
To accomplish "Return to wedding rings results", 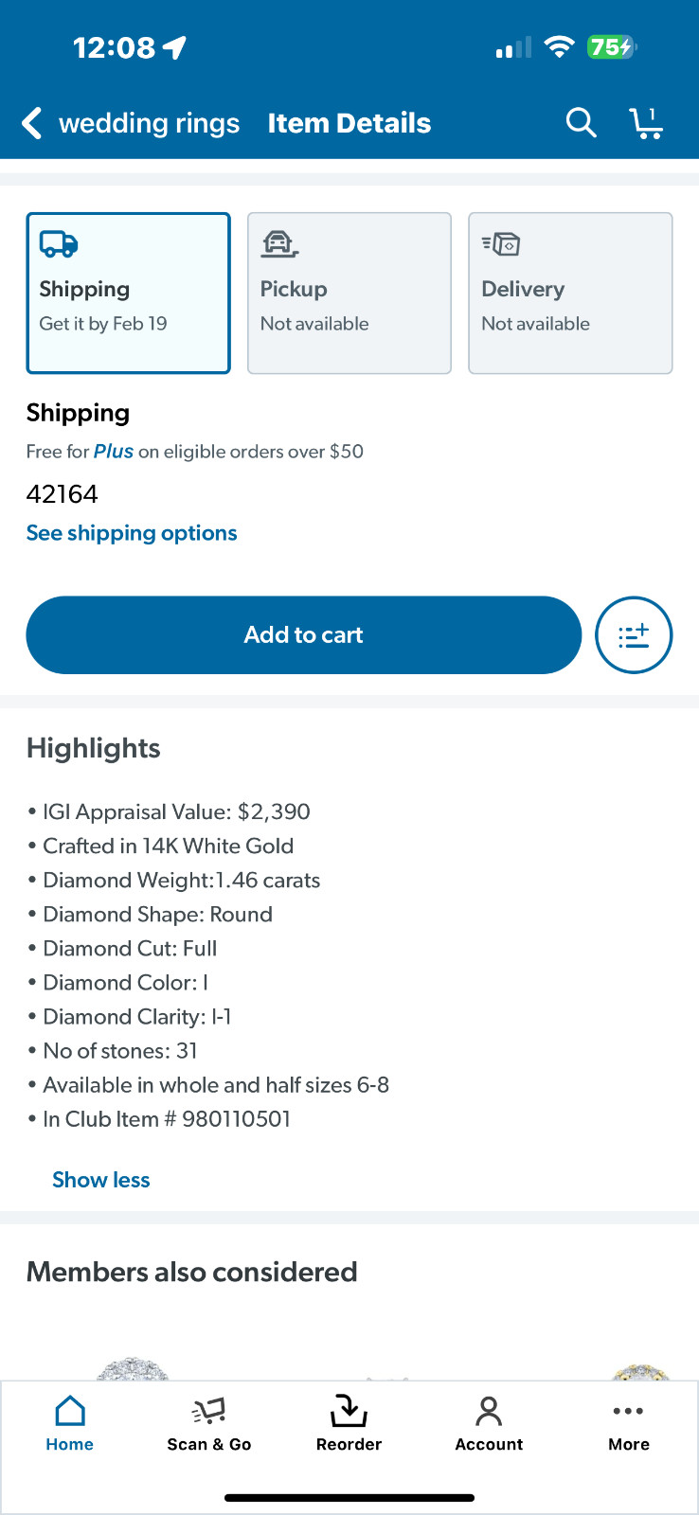I will pyautogui.click(x=148, y=122).
